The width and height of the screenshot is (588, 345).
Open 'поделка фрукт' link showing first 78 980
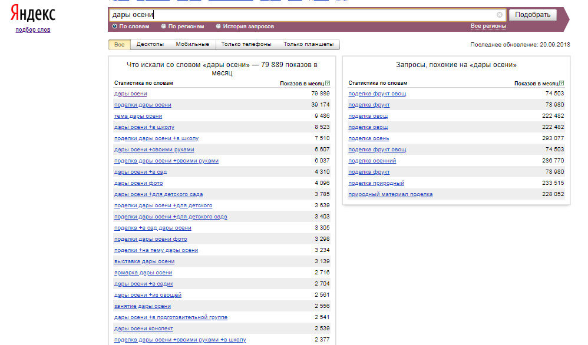tap(369, 105)
